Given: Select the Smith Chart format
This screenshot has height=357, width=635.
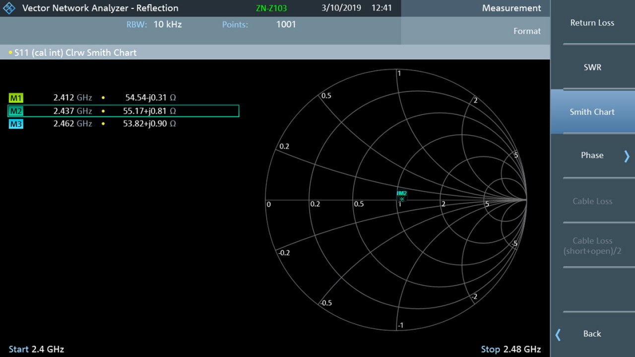Looking at the screenshot, I should coord(592,112).
